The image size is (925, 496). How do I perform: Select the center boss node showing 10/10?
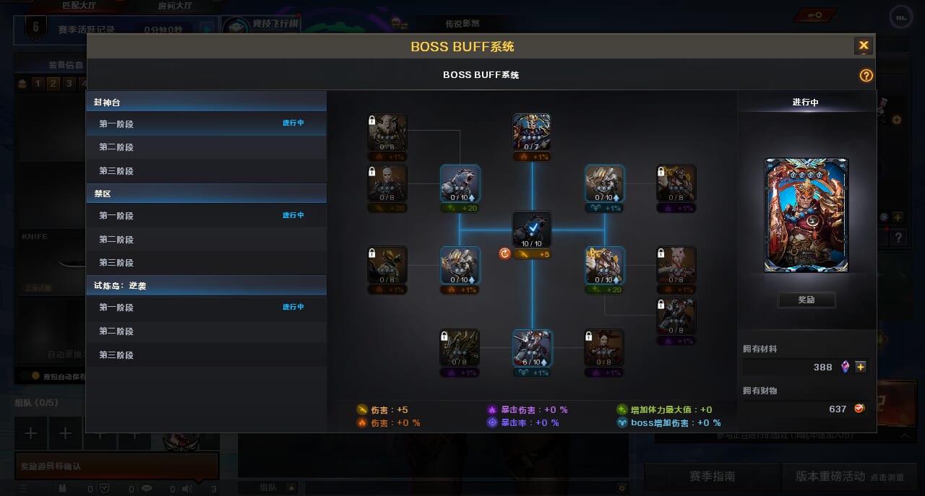pos(532,230)
